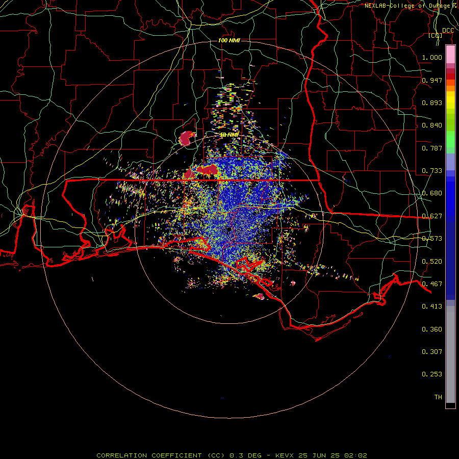Screen dimensions: 459x459
Task: Click the 50 NMI range ring label
Action: coord(229,135)
